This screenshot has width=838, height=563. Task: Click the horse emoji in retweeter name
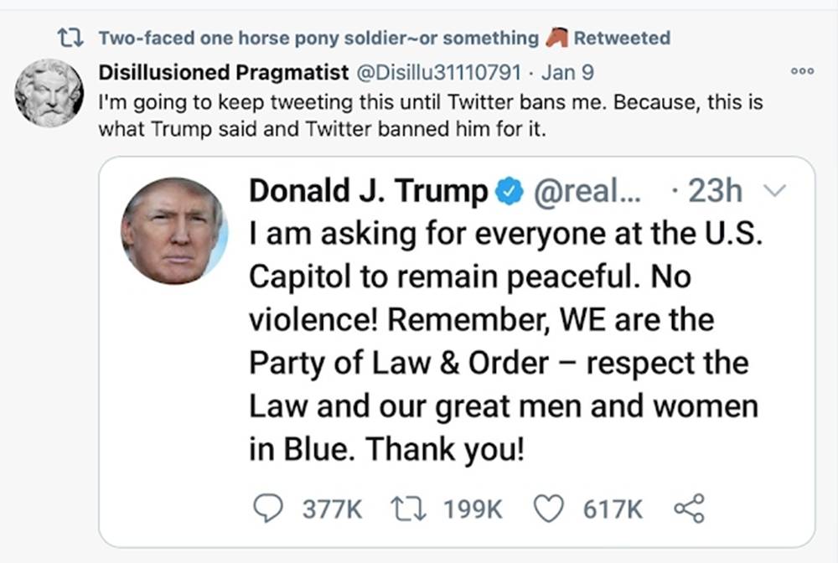pos(557,38)
